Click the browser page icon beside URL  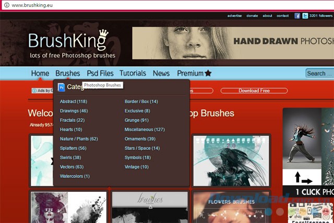(6, 5)
